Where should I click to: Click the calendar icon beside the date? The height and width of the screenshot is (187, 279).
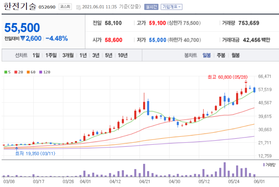[x=79, y=7]
